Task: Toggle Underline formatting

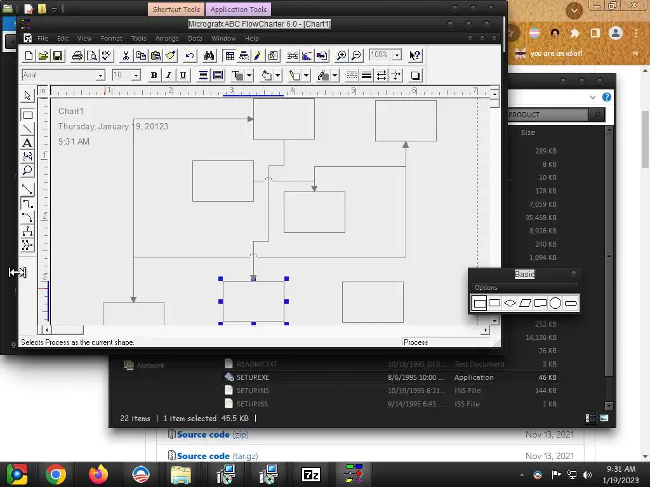Action: tap(183, 75)
